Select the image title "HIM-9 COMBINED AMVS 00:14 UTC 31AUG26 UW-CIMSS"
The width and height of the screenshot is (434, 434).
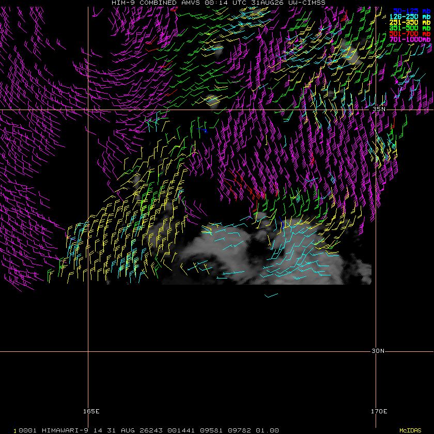click(219, 3)
